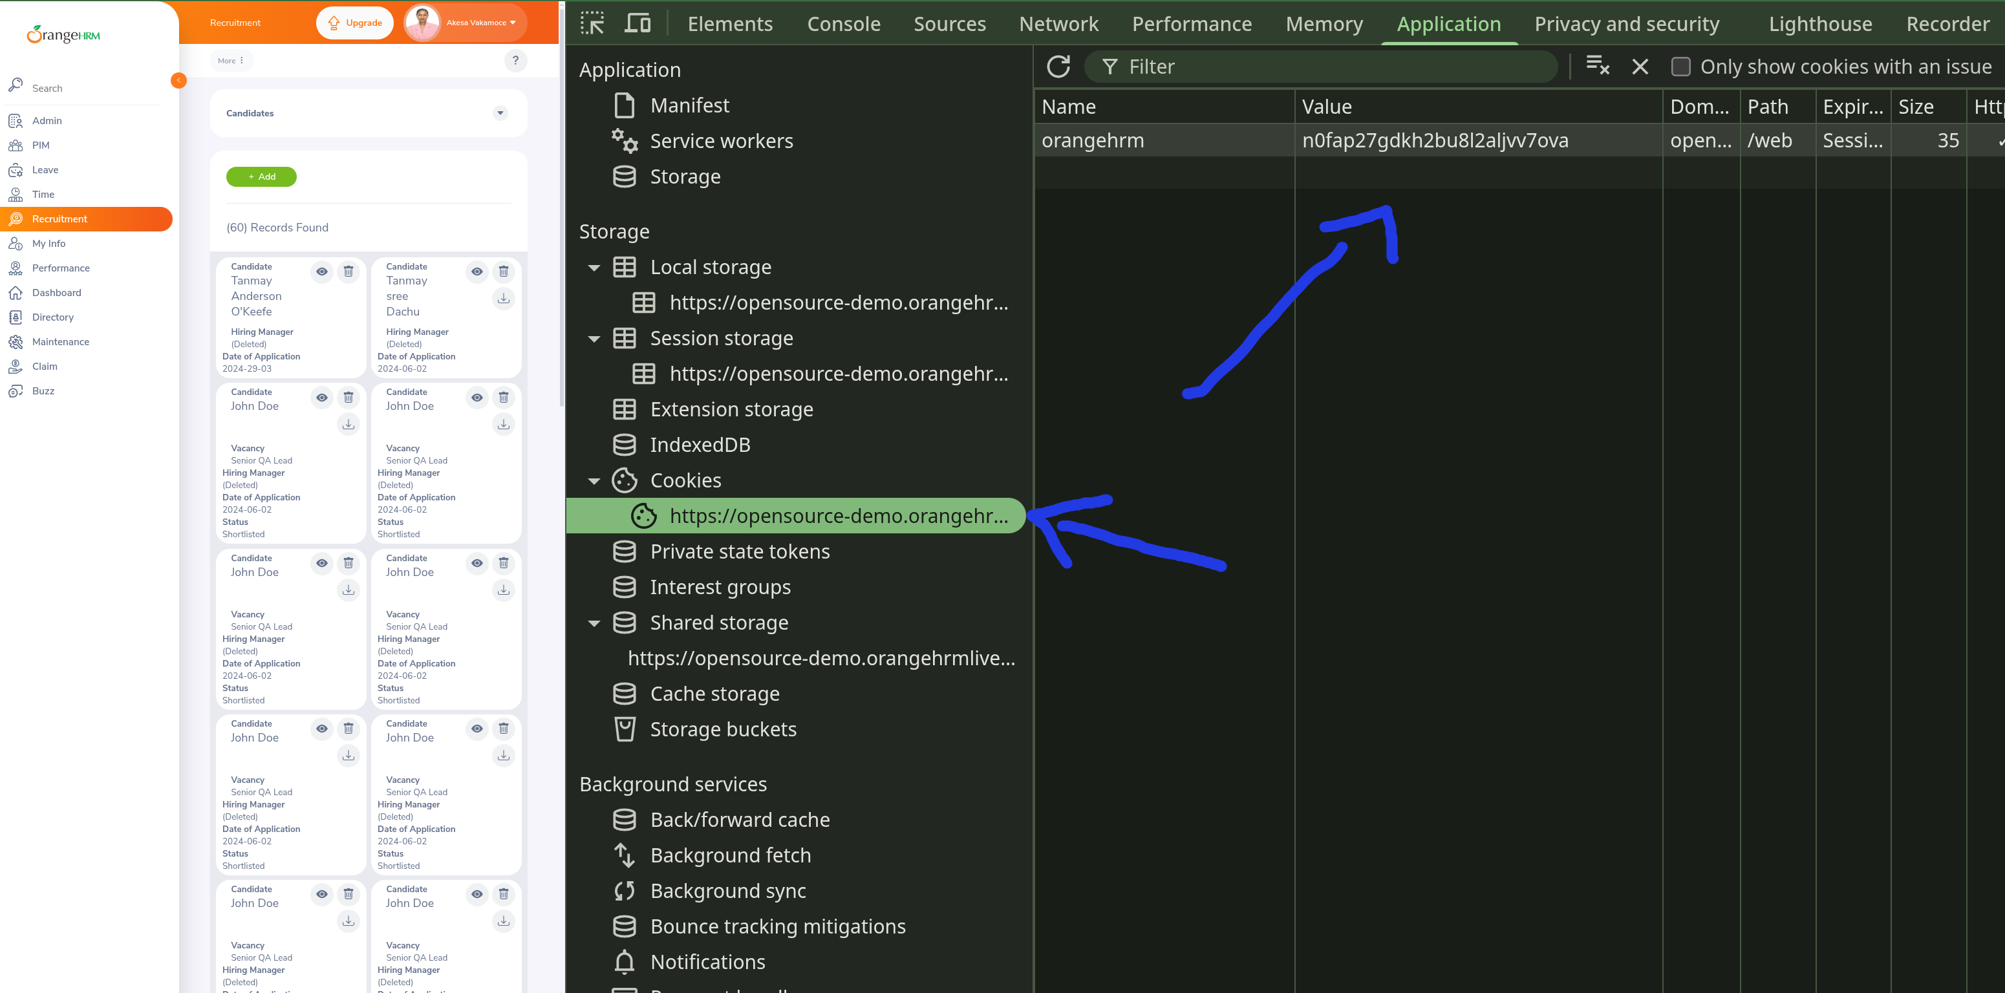This screenshot has height=993, width=2005.
Task: Switch to the Sources tab
Action: click(x=949, y=24)
